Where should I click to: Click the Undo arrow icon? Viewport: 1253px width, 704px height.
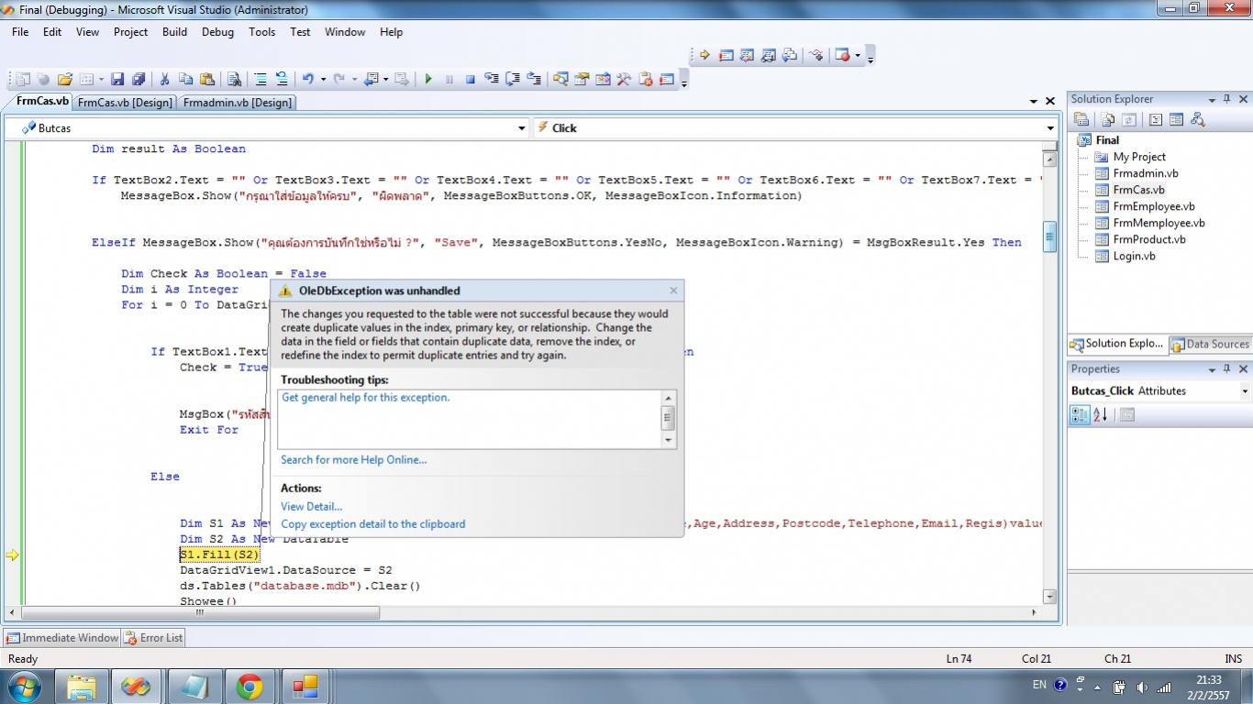(308, 80)
